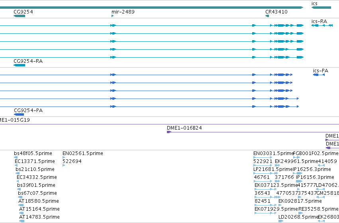The height and width of the screenshot is (223, 339).
Task: Select the RE35258.5prime EST label
Action: (x=318, y=209)
